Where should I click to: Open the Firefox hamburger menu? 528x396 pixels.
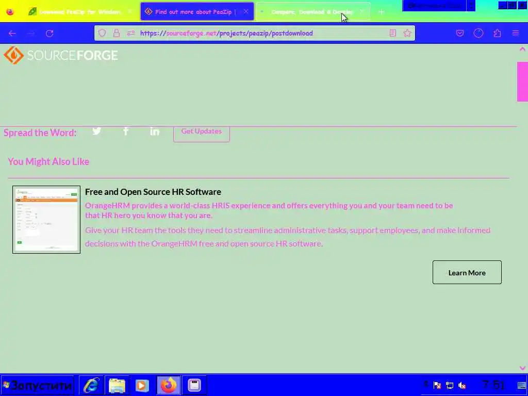click(516, 33)
